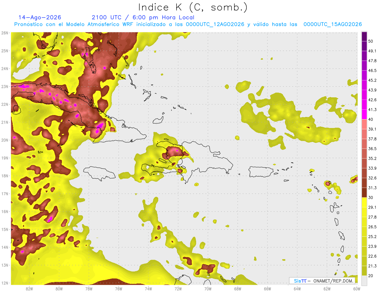Click the "35.2" colorbar label

372,158
